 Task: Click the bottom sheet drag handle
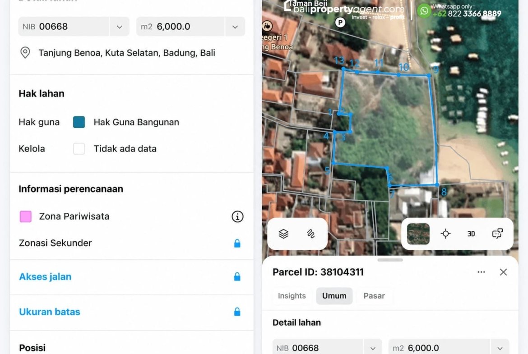pos(390,260)
